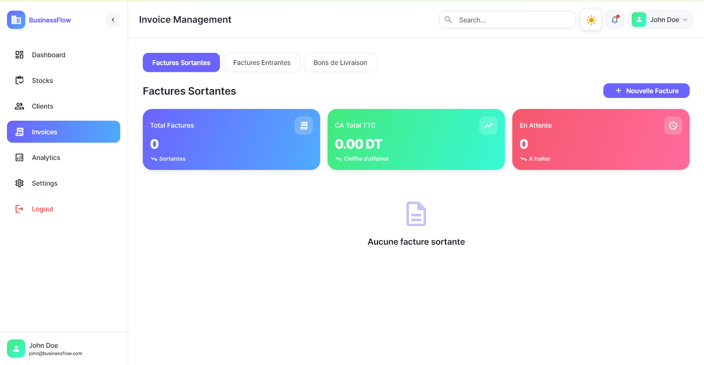
Task: Click the Settings gear icon
Action: [x=19, y=183]
